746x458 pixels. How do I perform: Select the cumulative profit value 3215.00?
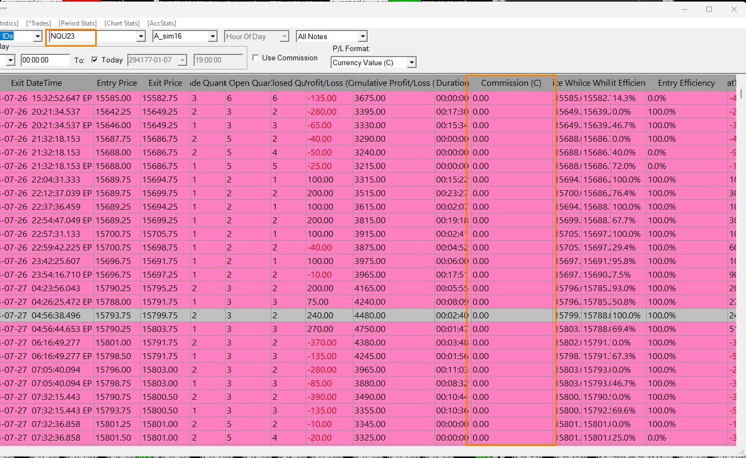[370, 166]
